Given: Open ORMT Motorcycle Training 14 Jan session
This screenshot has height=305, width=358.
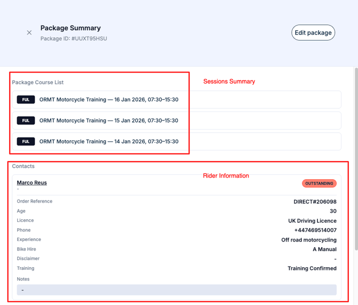Looking at the screenshot, I should coord(108,141).
